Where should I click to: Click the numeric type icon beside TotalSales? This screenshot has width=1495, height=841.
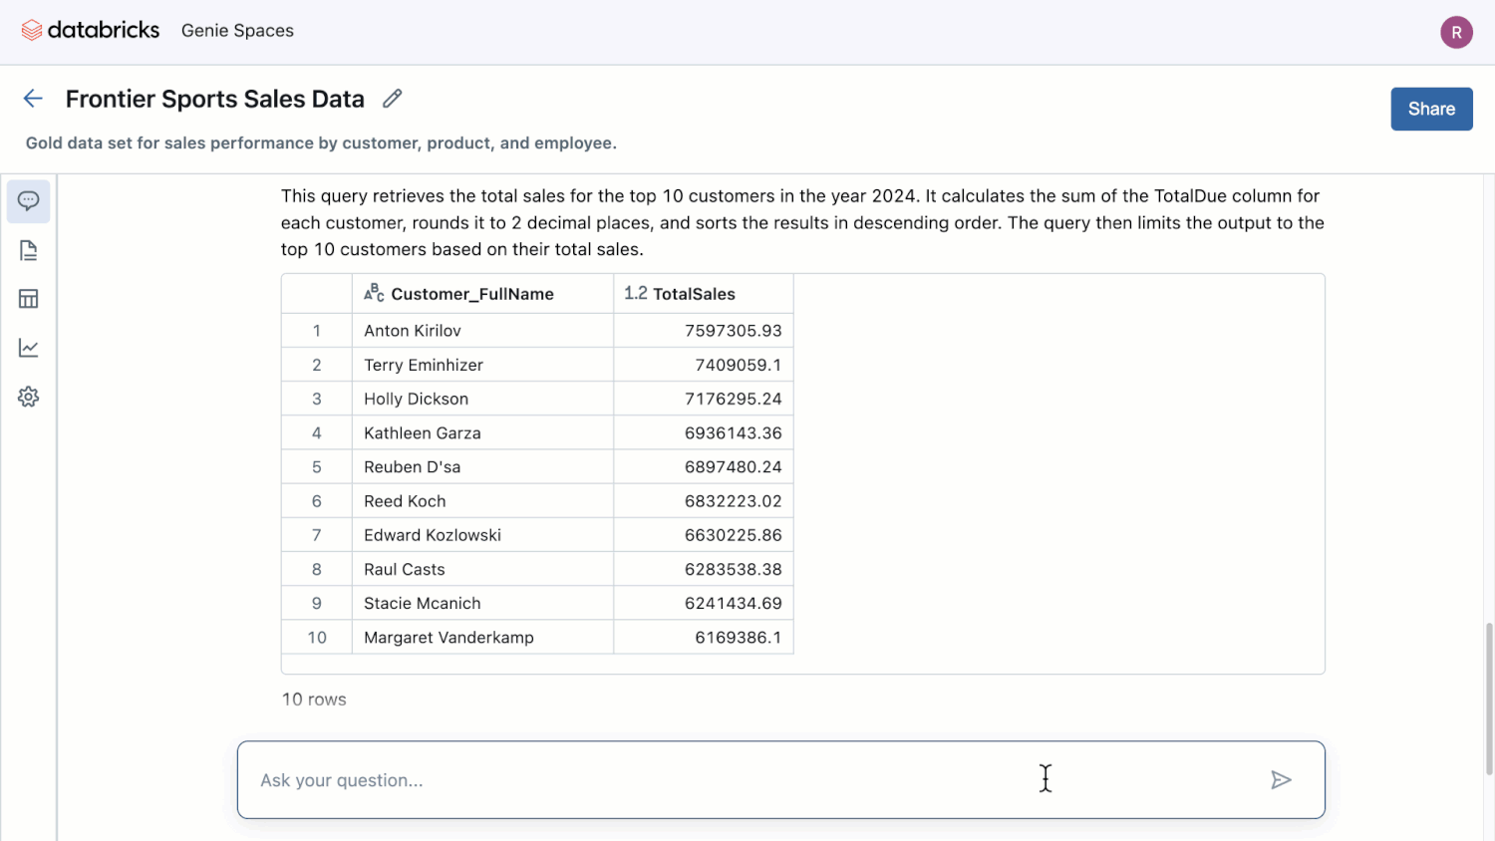pos(637,292)
